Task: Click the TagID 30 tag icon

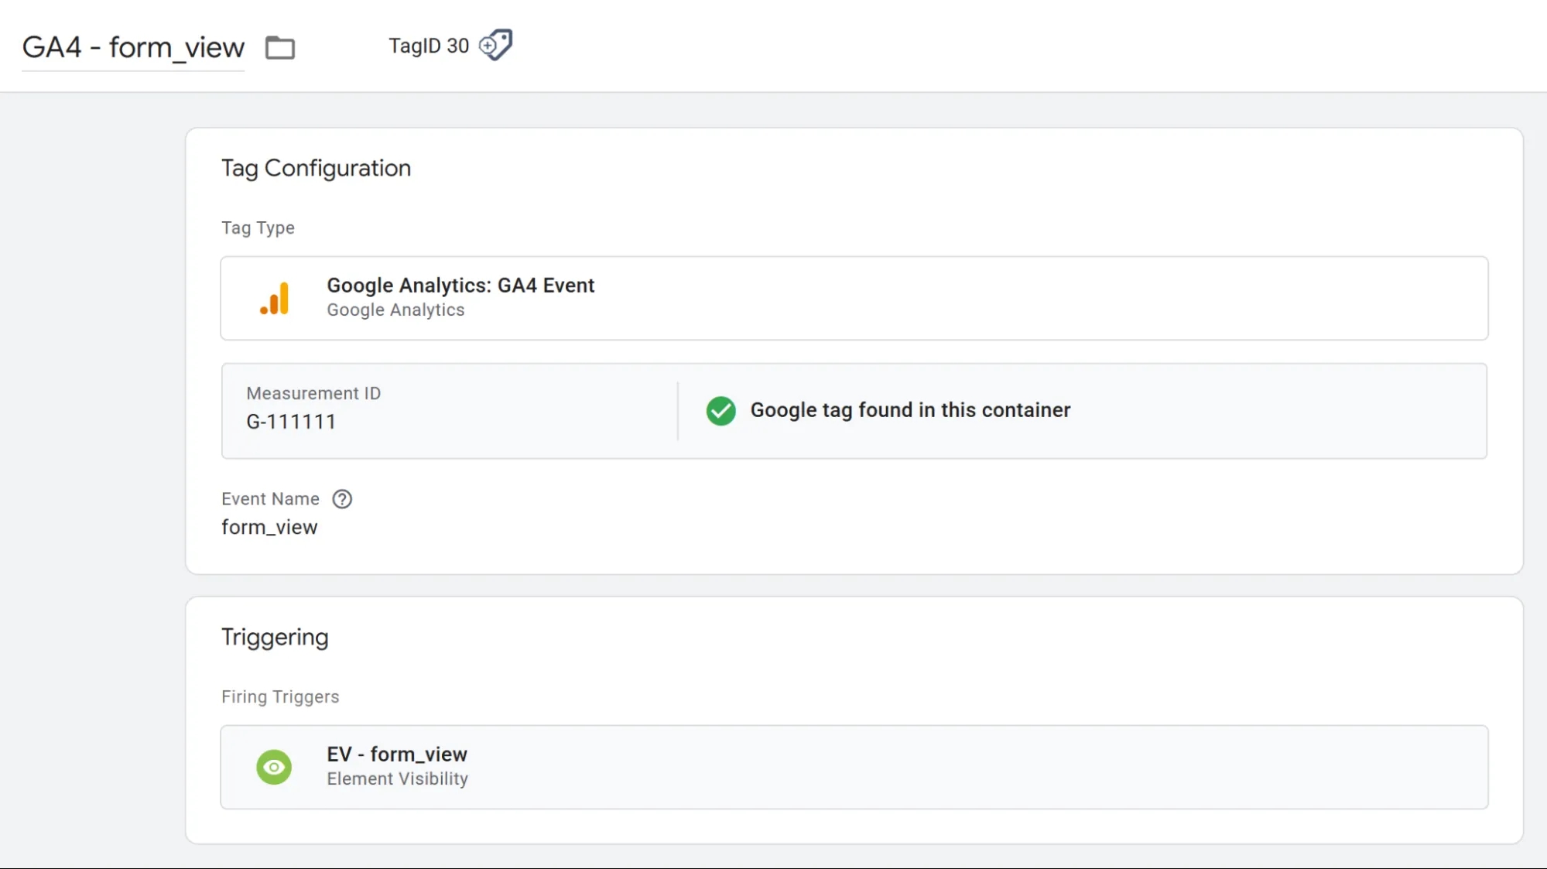Action: pyautogui.click(x=495, y=45)
